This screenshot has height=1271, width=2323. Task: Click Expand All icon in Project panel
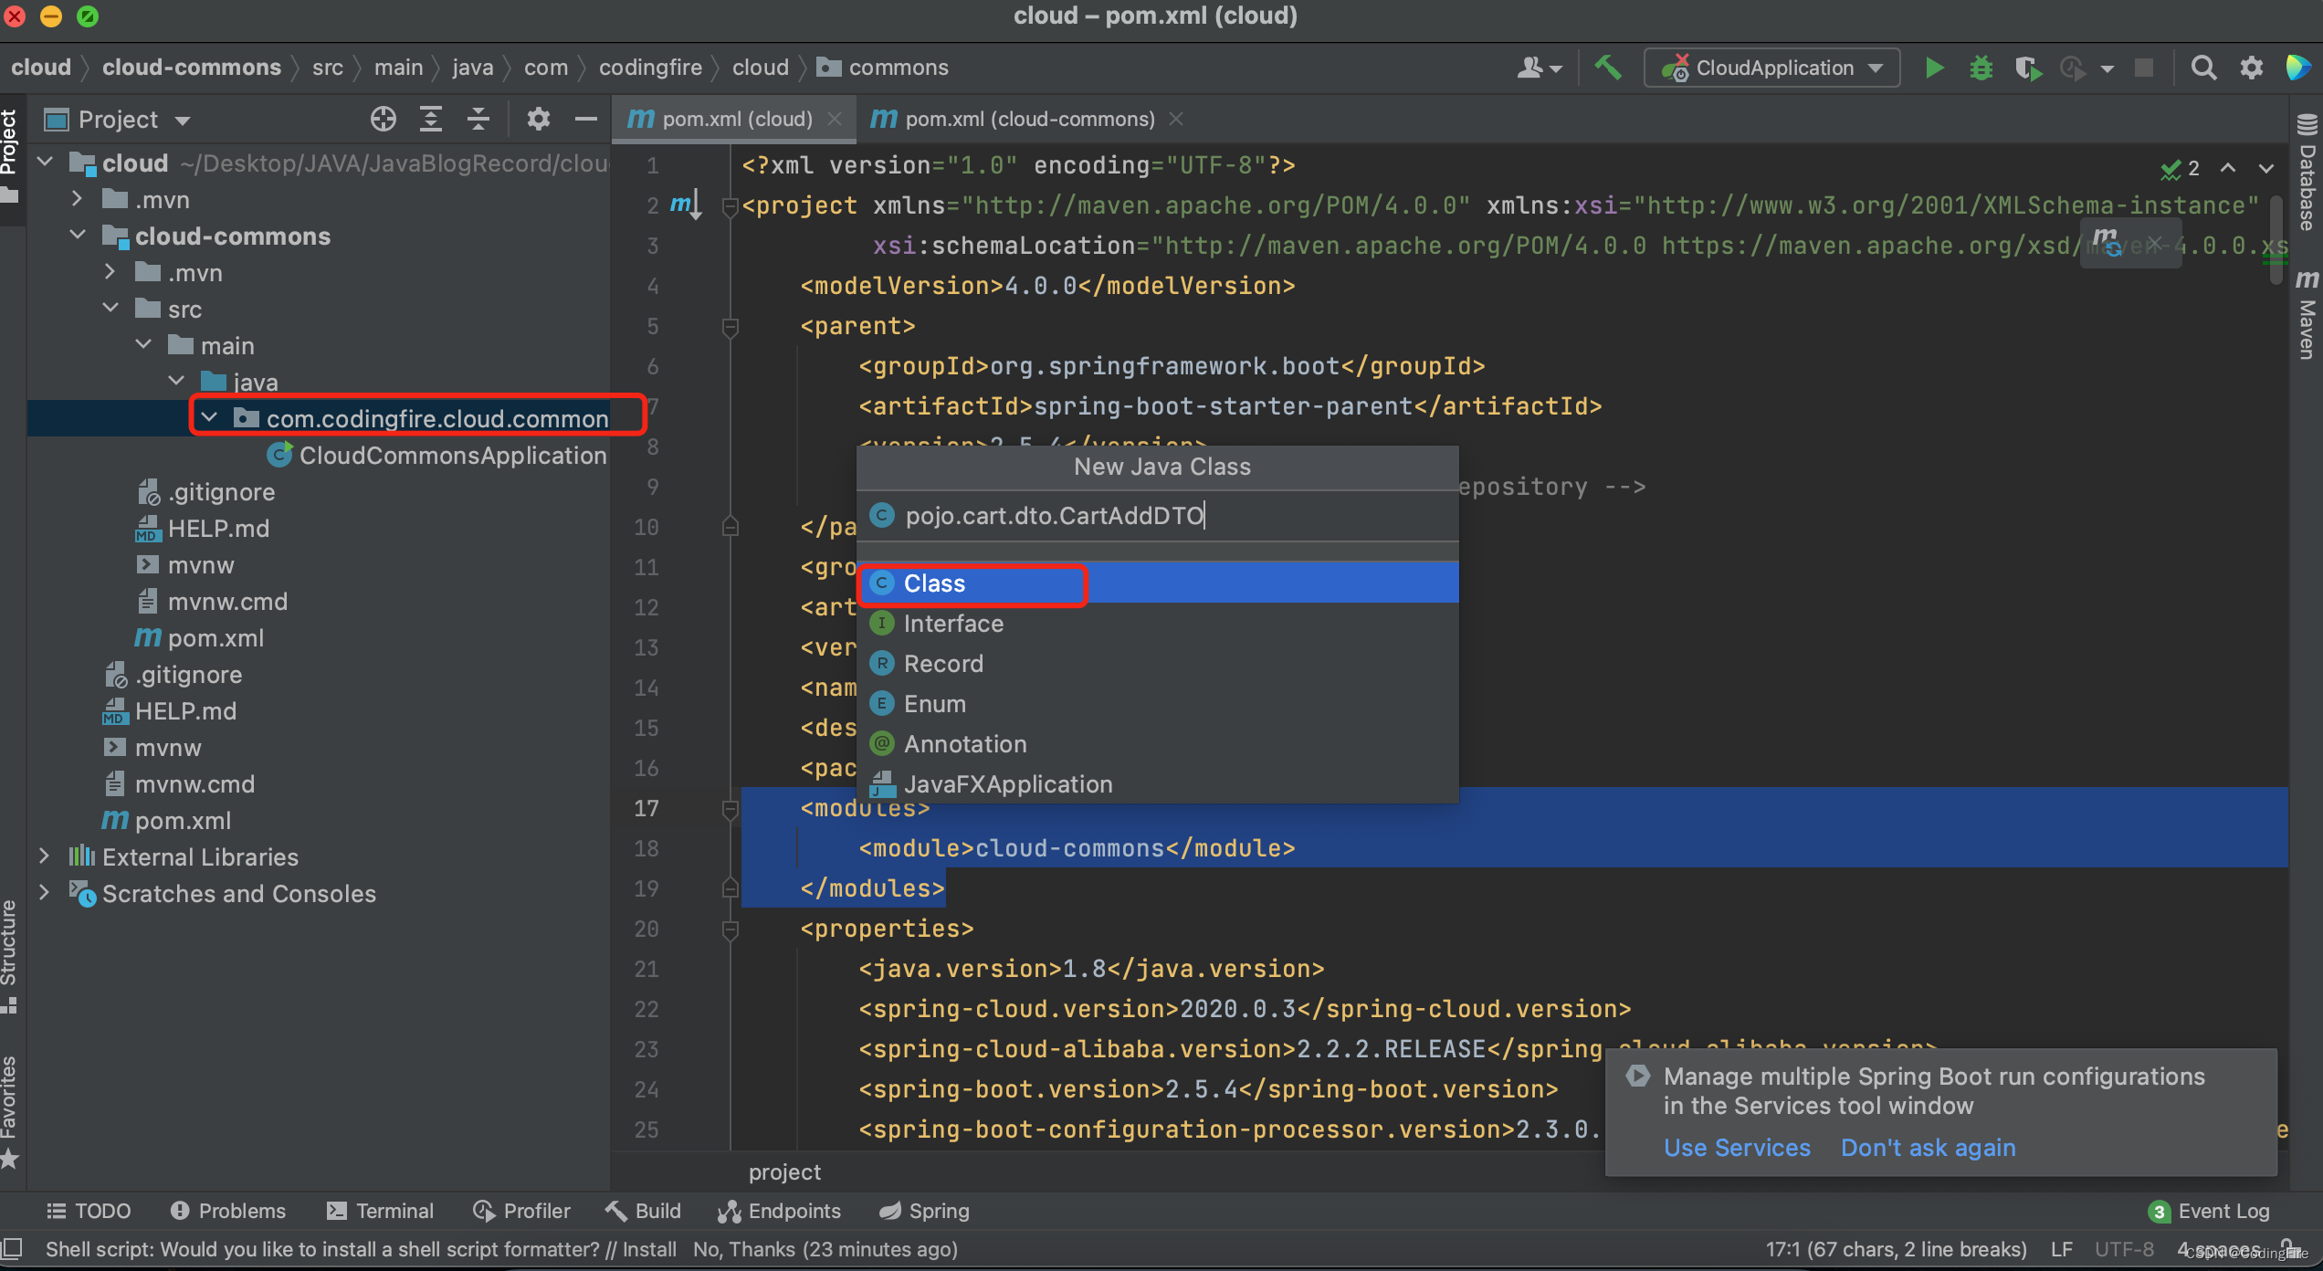[x=431, y=119]
